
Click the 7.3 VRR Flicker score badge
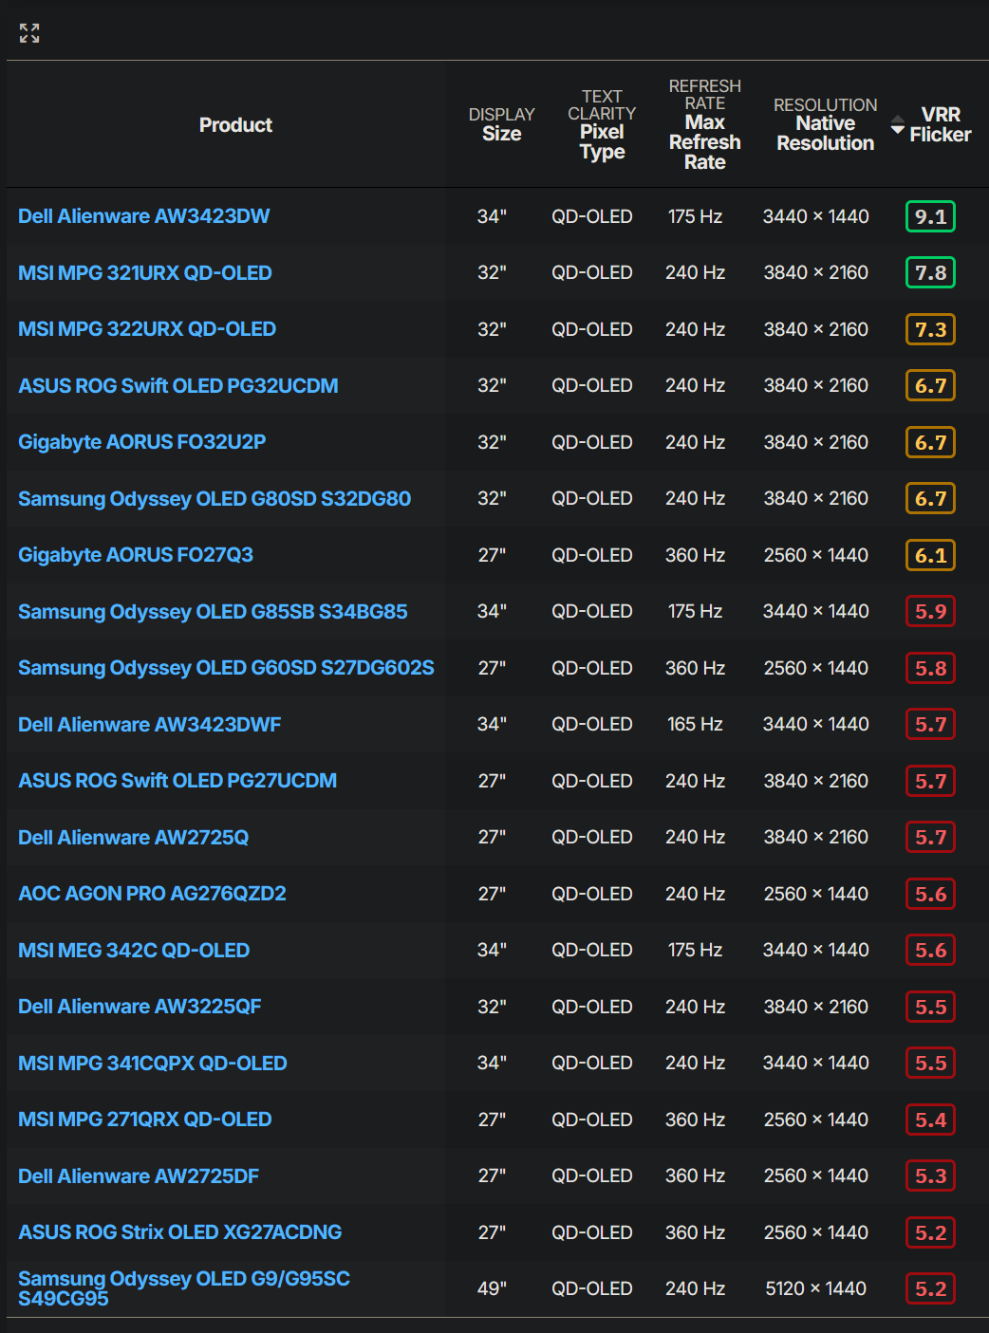[930, 329]
